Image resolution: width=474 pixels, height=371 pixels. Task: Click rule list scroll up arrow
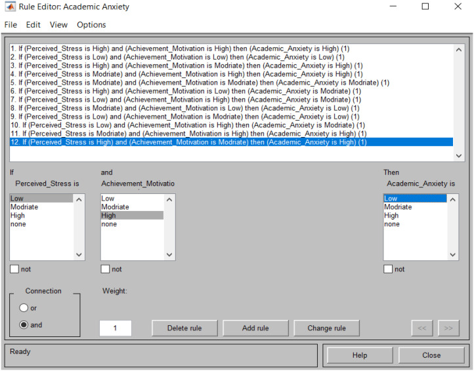[x=459, y=50]
